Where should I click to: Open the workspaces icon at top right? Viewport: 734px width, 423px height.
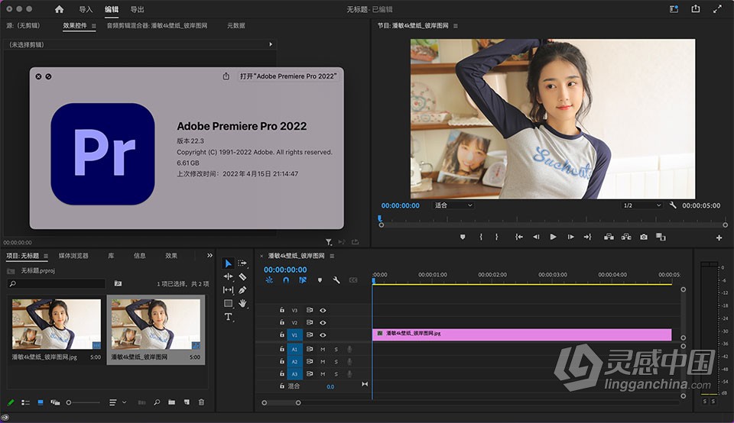tap(674, 9)
